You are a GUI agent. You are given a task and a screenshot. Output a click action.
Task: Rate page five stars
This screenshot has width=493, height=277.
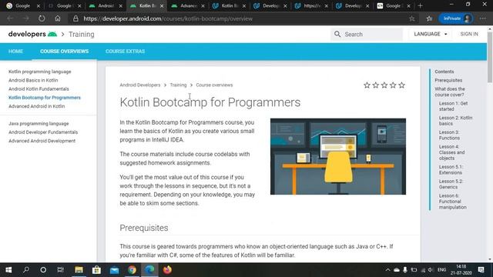click(x=401, y=85)
